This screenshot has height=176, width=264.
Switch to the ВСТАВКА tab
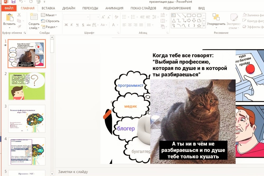(x=48, y=8)
